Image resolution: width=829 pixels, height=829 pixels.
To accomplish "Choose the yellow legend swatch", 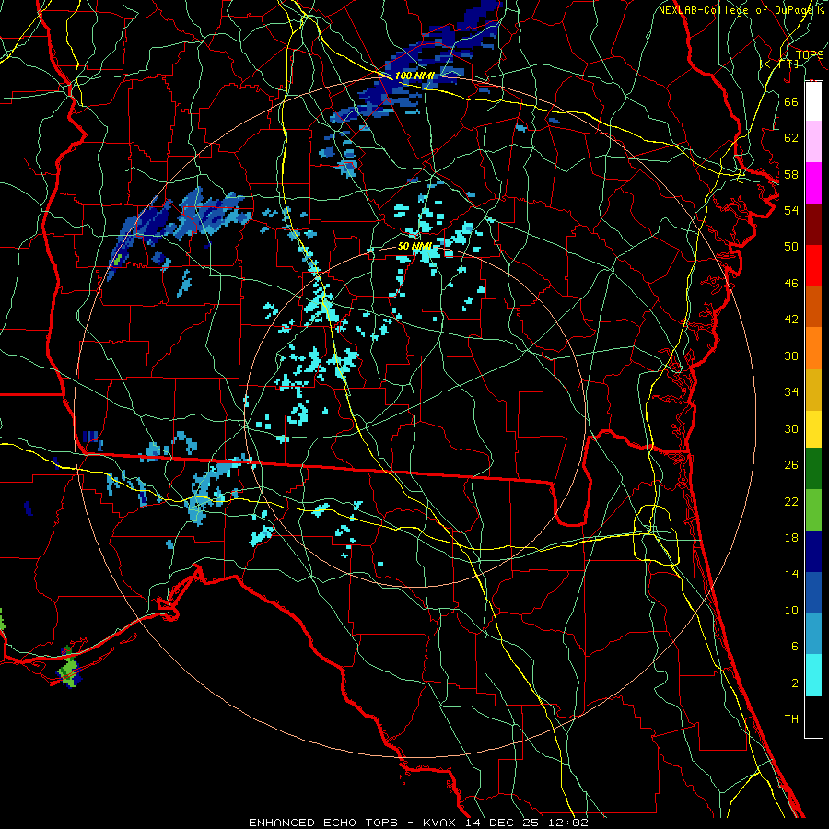I will (x=813, y=428).
